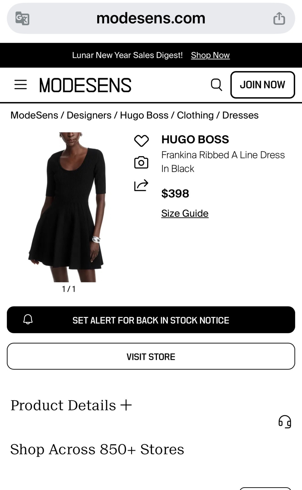
Task: Set alert for back in stock notice
Action: 151,320
